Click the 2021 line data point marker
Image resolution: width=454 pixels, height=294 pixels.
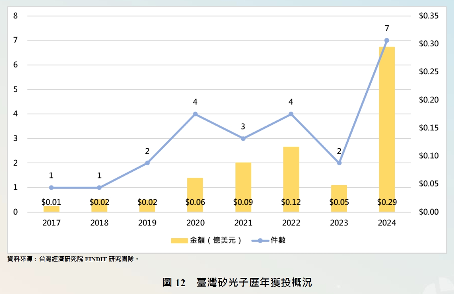[243, 139]
